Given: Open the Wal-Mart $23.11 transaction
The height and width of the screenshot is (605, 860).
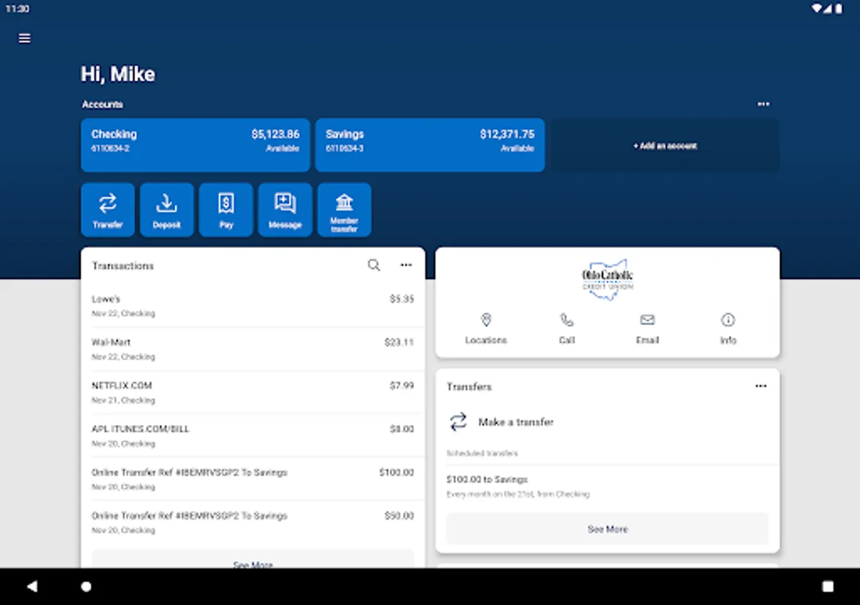Looking at the screenshot, I should point(253,349).
